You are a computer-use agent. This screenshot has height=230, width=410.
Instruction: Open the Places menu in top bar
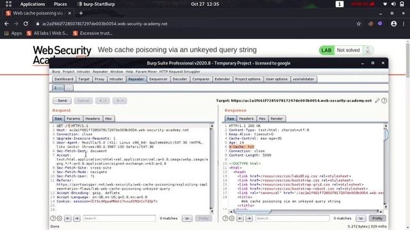click(60, 4)
